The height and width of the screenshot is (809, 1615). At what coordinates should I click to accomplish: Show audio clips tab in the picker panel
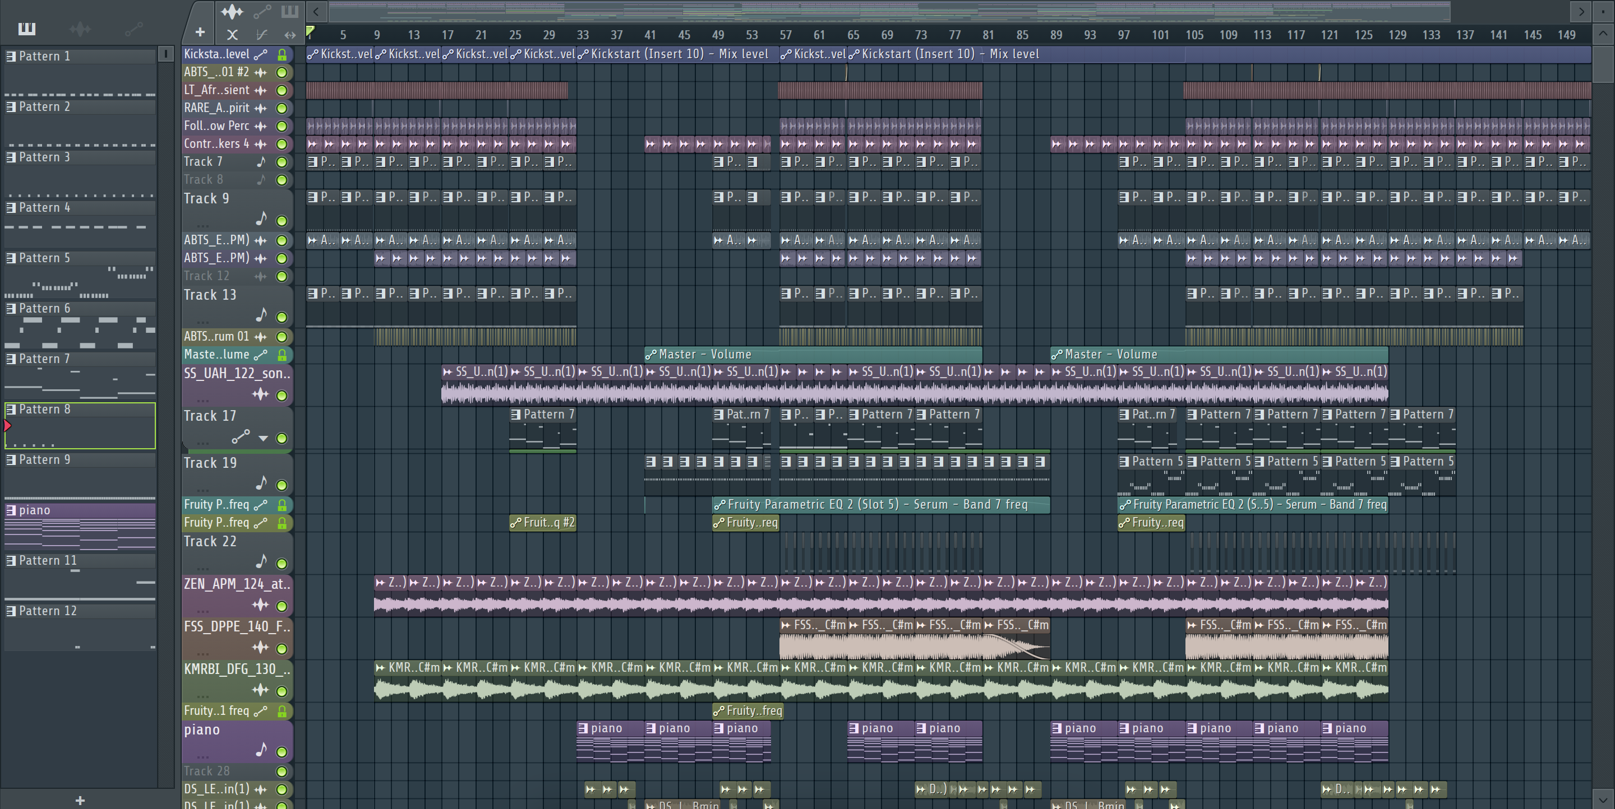(x=80, y=29)
